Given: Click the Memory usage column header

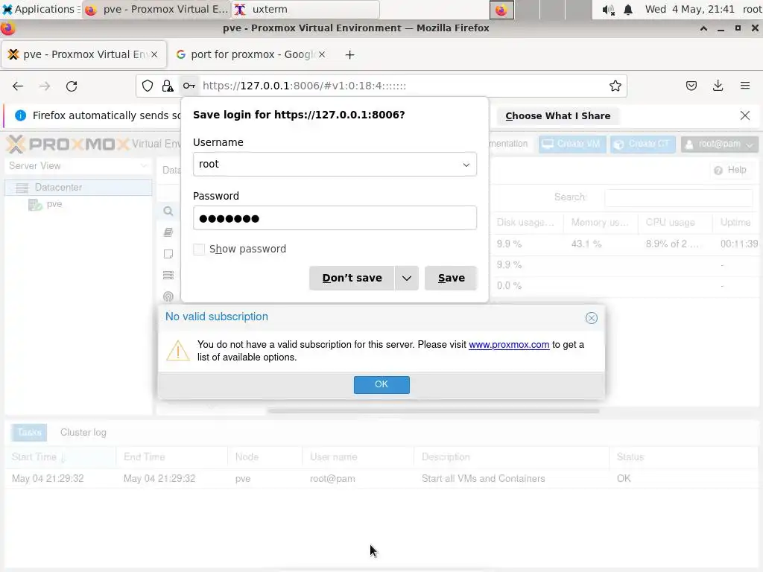Looking at the screenshot, I should coord(601,222).
